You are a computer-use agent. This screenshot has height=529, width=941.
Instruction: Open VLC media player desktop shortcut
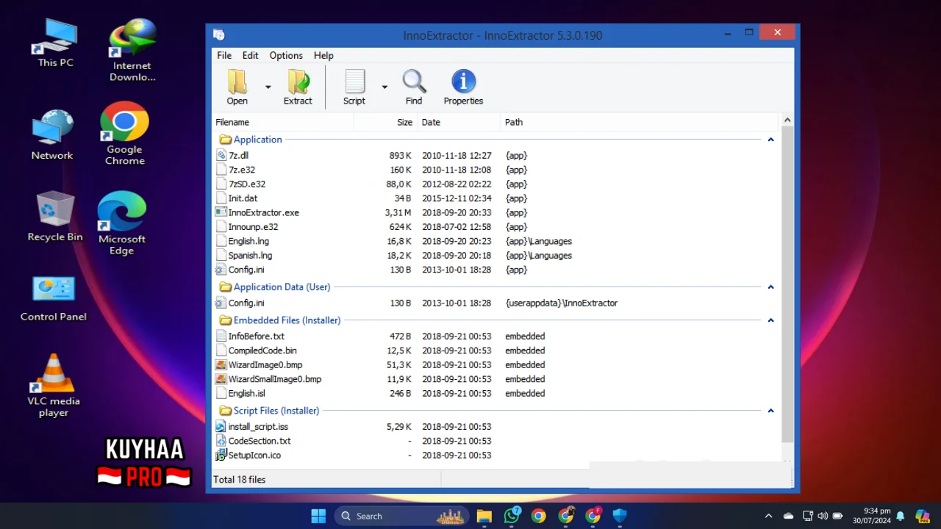pyautogui.click(x=54, y=385)
